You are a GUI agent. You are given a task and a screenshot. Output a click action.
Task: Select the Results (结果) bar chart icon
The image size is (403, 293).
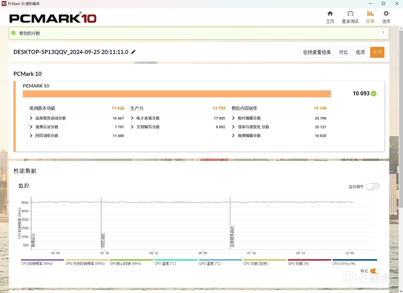pos(370,13)
